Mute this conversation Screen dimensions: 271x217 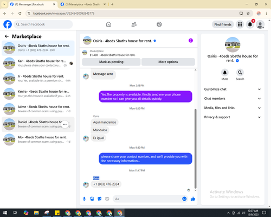click(225, 73)
